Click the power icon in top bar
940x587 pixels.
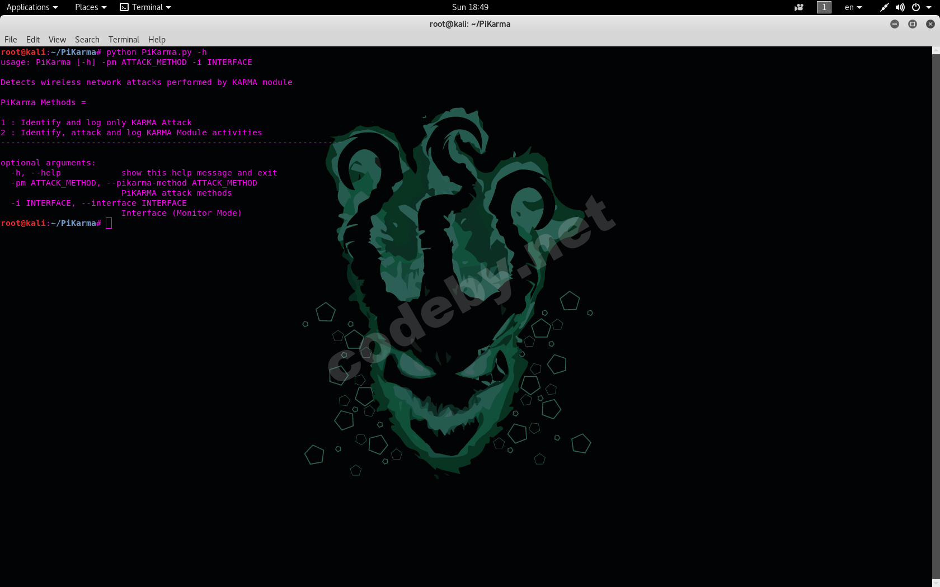916,7
